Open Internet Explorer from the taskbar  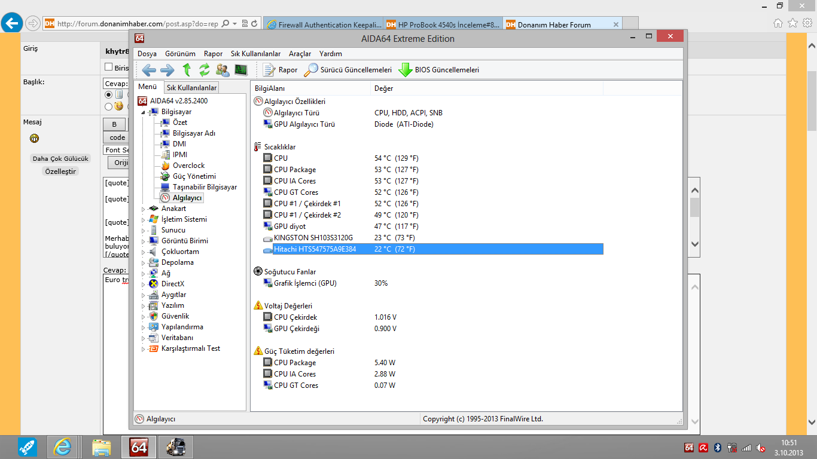tap(62, 447)
